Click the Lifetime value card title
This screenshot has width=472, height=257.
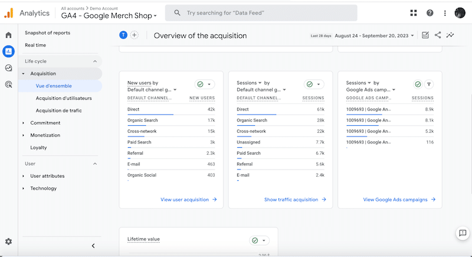(143, 239)
